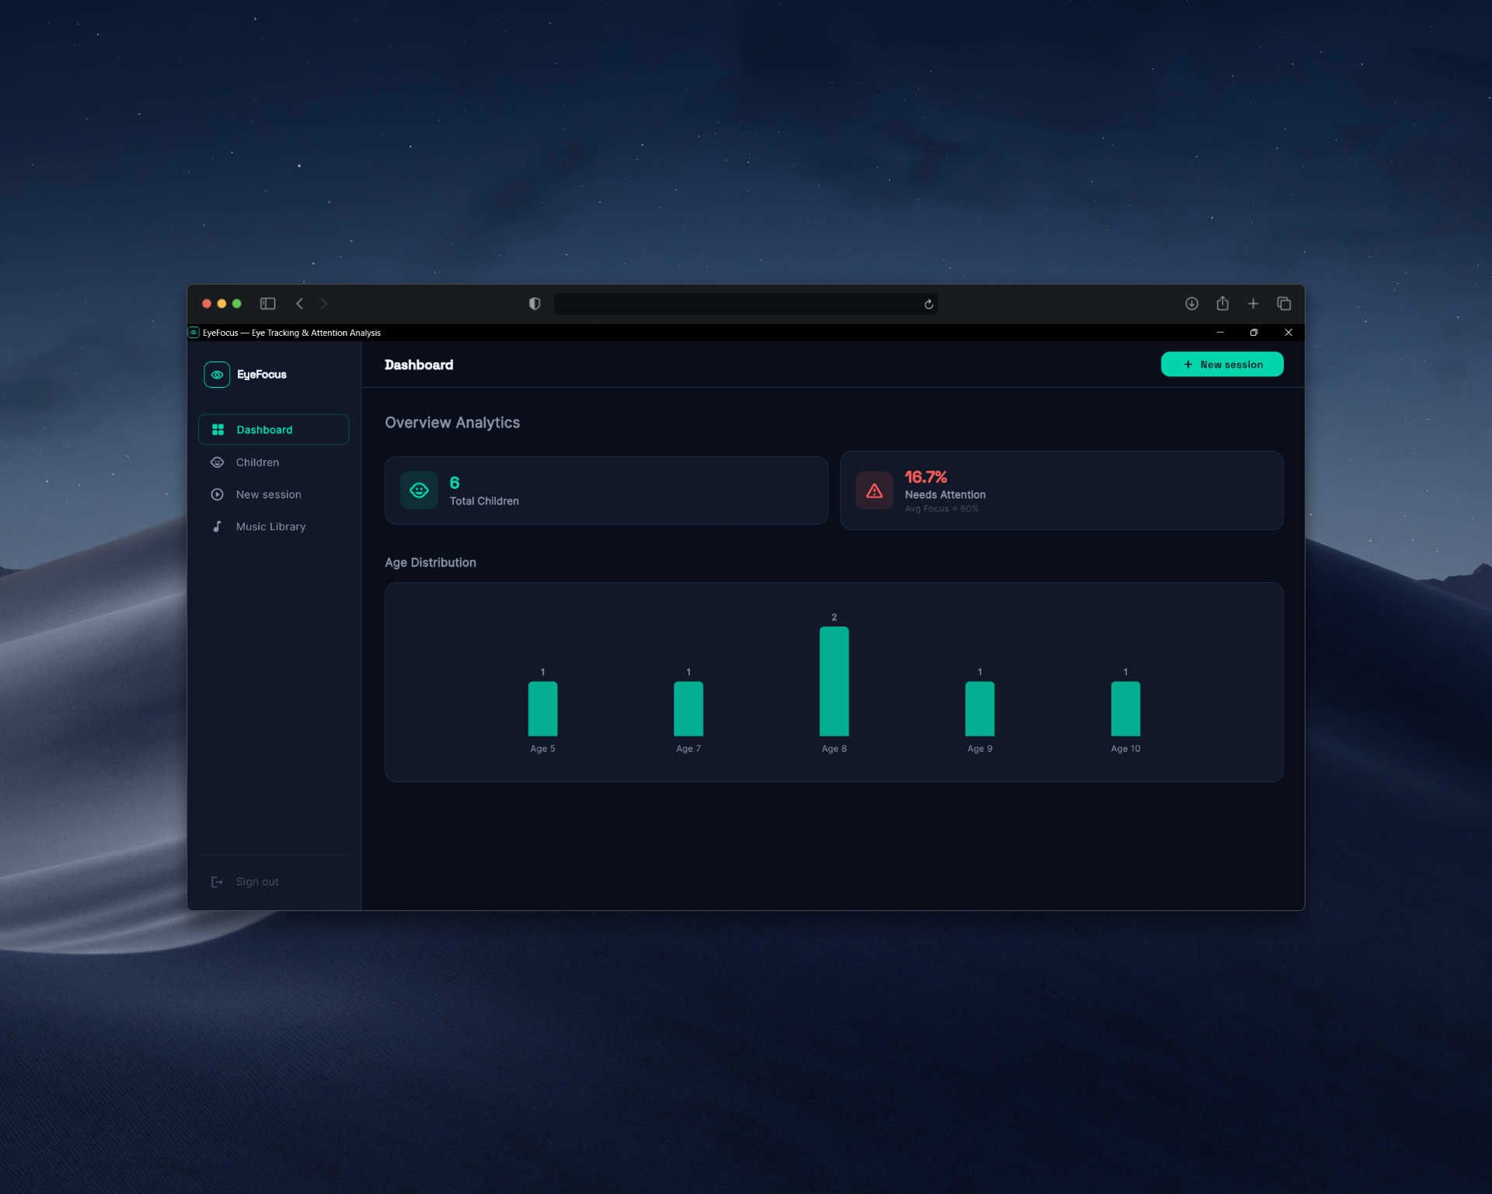Go forward with the browser forward arrow
1492x1194 pixels.
(324, 303)
